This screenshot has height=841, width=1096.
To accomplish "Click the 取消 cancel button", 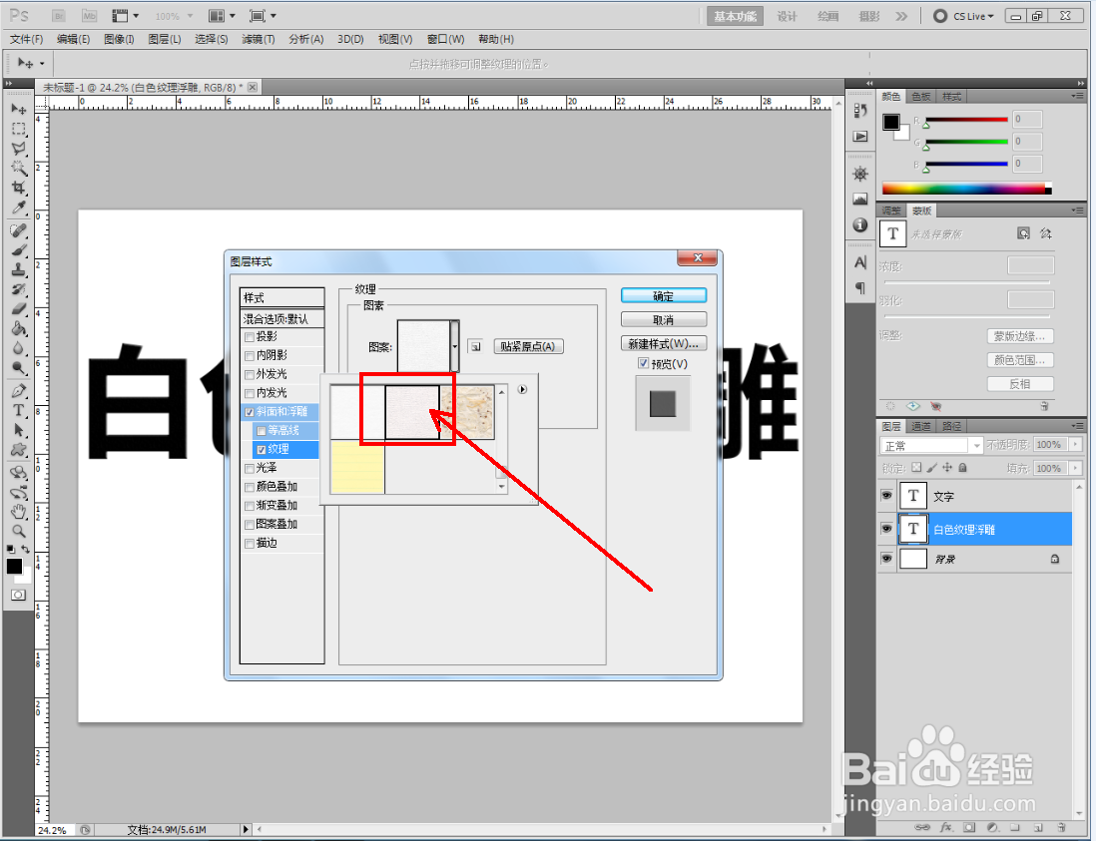I will [664, 320].
